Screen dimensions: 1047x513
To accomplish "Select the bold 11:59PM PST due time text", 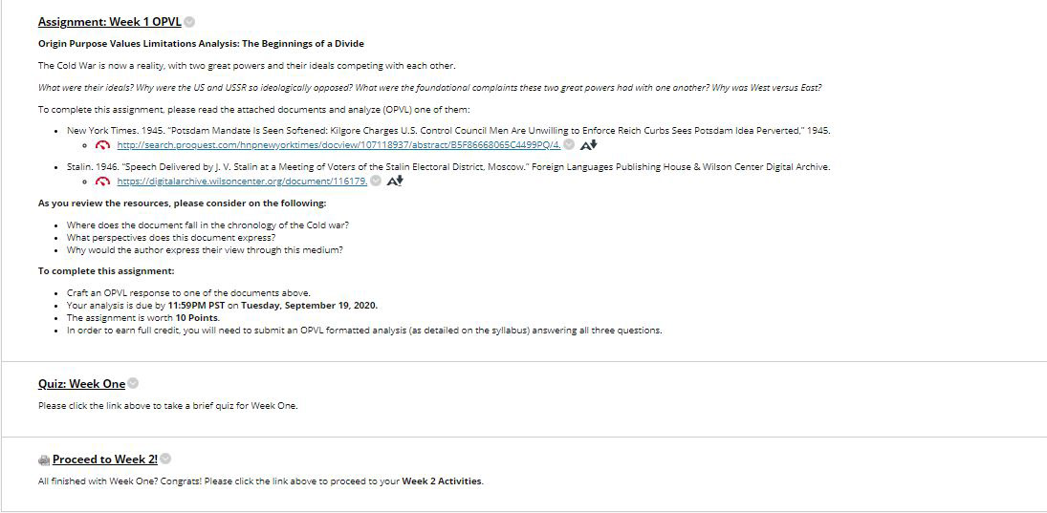I will (196, 306).
